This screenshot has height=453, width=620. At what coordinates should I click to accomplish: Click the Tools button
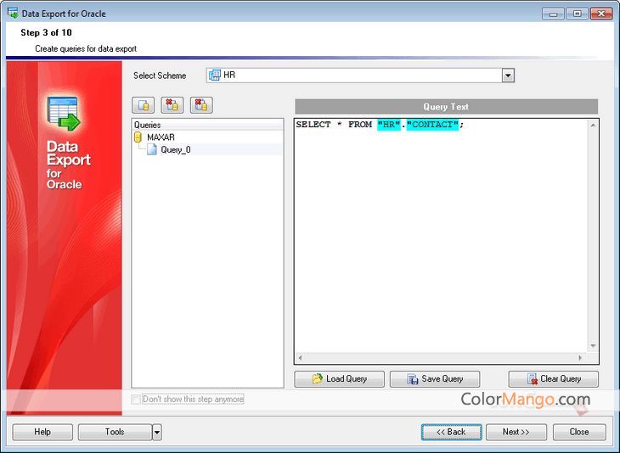point(115,432)
